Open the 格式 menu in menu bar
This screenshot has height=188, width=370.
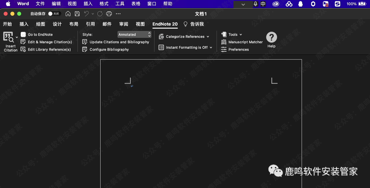point(104,4)
